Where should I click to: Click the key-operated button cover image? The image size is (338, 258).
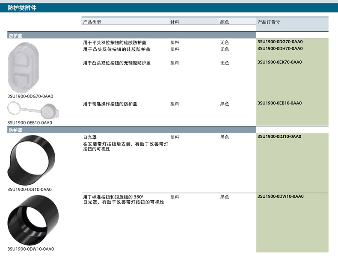coord(33,111)
